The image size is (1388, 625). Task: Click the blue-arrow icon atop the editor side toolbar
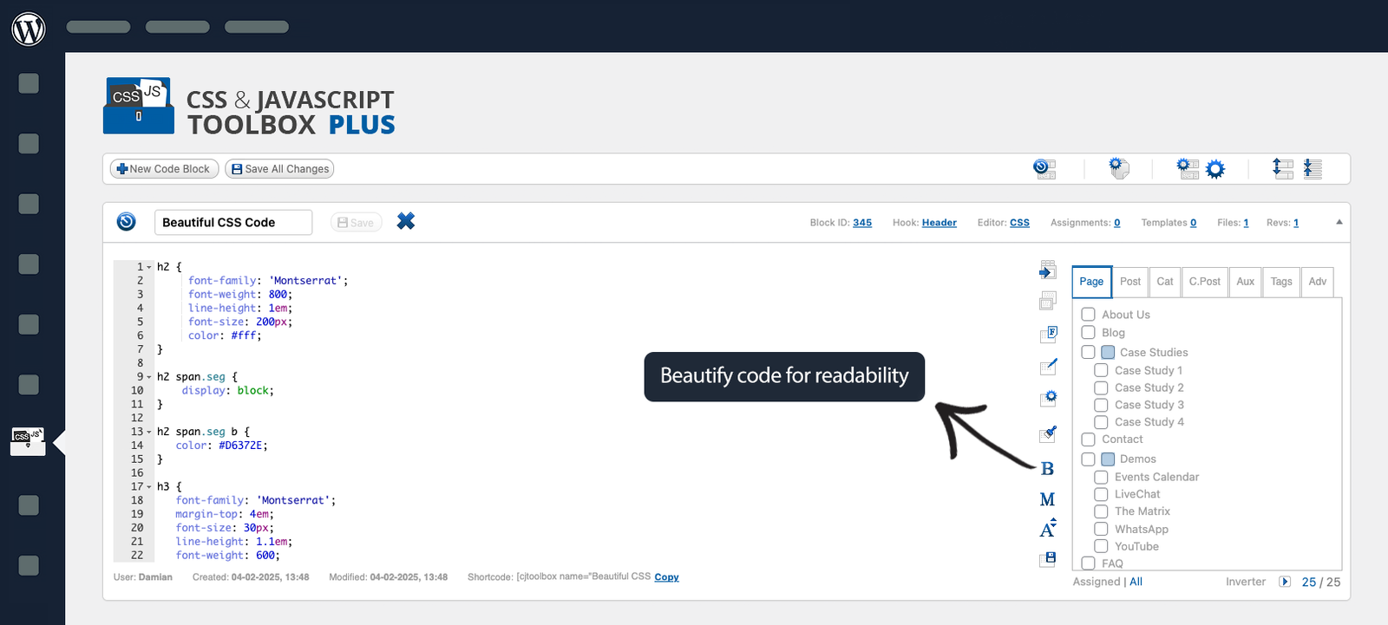1048,270
